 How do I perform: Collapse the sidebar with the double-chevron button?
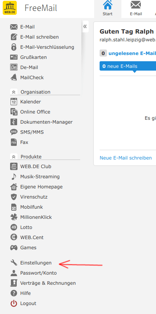tap(85, 27)
